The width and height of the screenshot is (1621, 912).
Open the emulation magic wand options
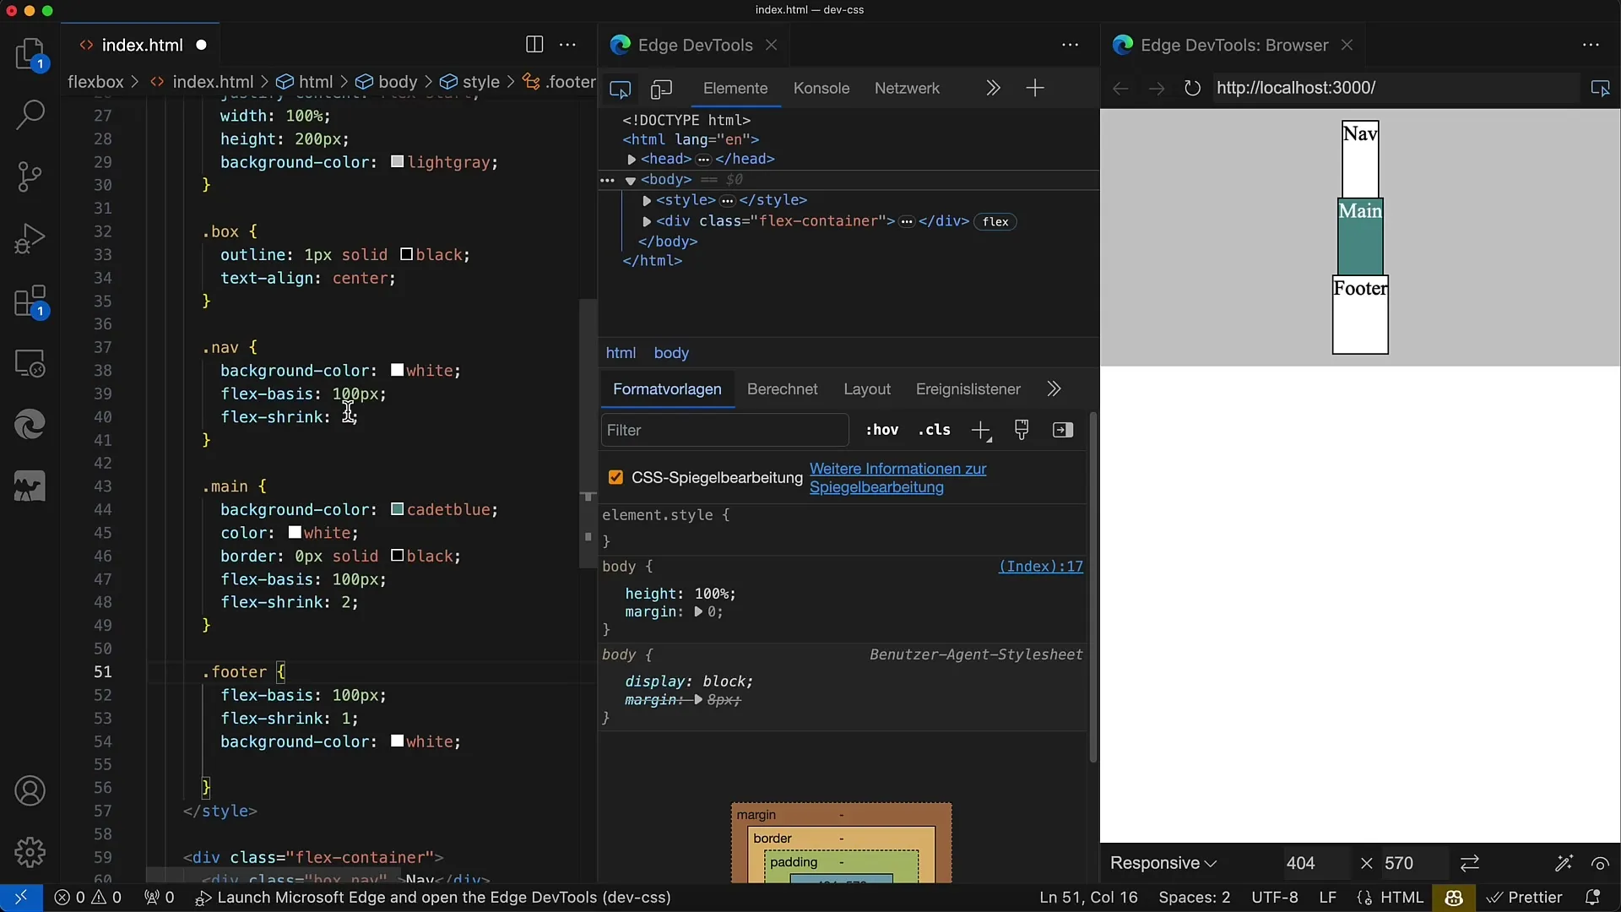[1564, 863]
